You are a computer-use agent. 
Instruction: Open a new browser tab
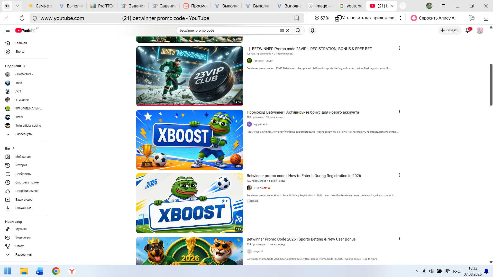coord(403,6)
